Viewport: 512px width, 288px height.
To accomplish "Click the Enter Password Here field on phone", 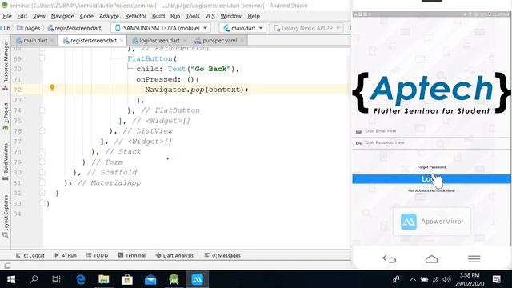I will [x=432, y=142].
